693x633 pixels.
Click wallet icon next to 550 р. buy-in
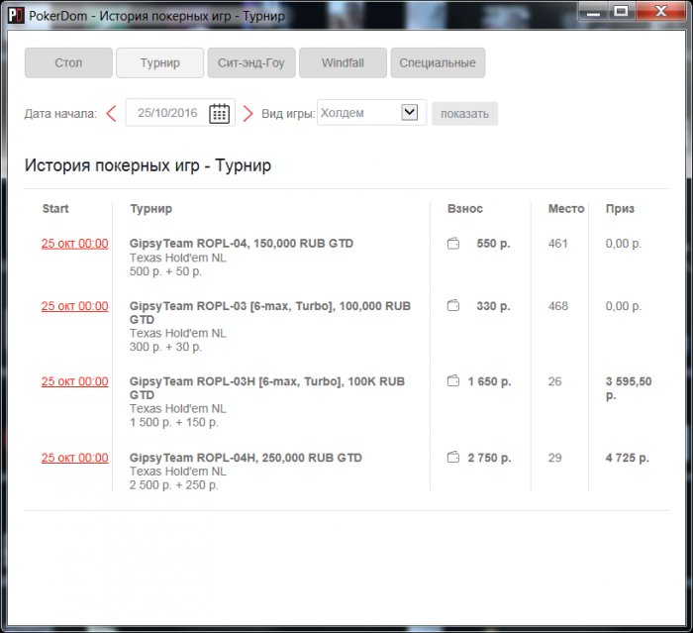coord(453,244)
